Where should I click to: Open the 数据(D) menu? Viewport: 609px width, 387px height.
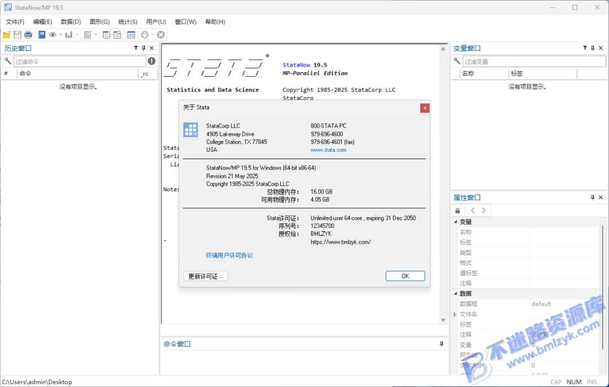(70, 22)
